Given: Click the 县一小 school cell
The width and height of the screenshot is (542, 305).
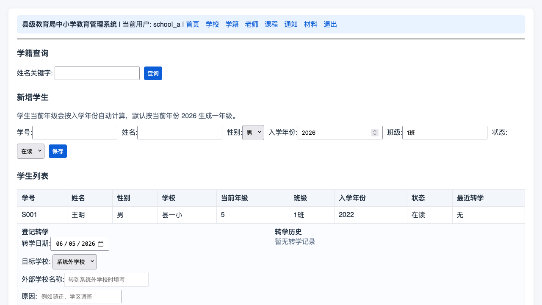Looking at the screenshot, I should (187, 215).
